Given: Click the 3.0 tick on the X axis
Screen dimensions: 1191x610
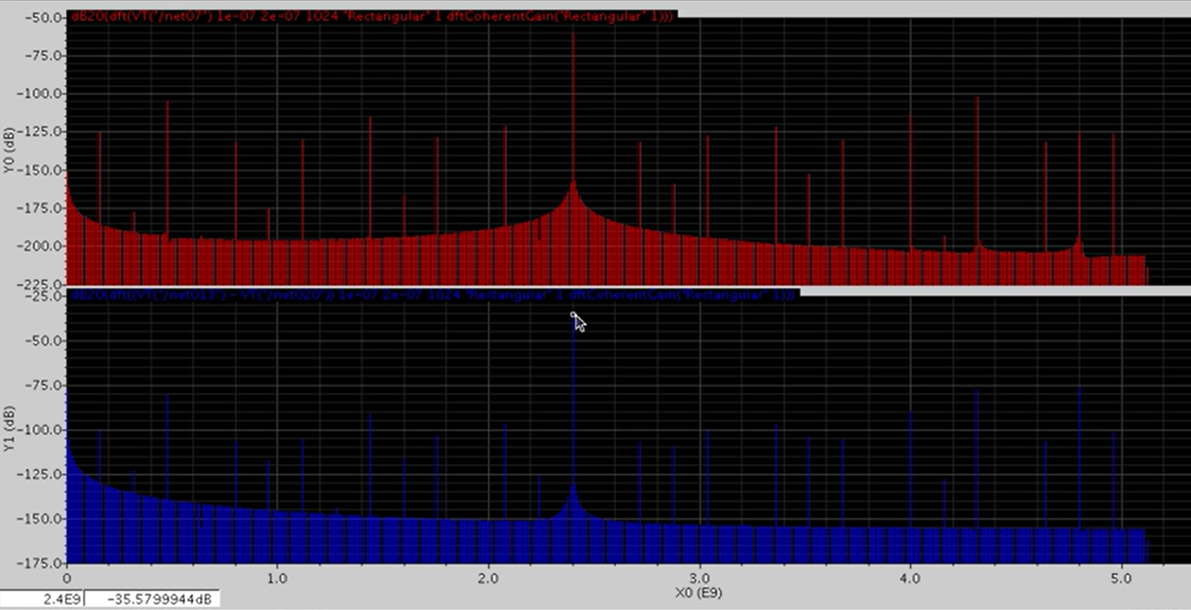Looking at the screenshot, I should point(699,578).
